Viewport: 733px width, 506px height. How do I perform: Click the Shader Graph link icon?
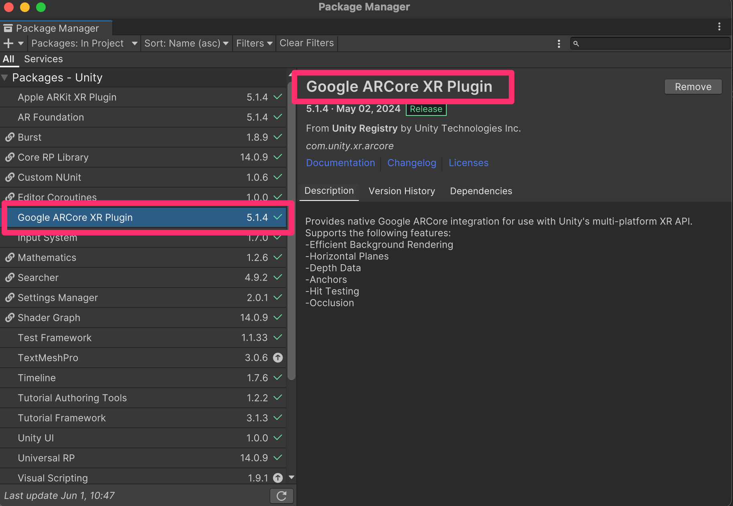point(10,318)
